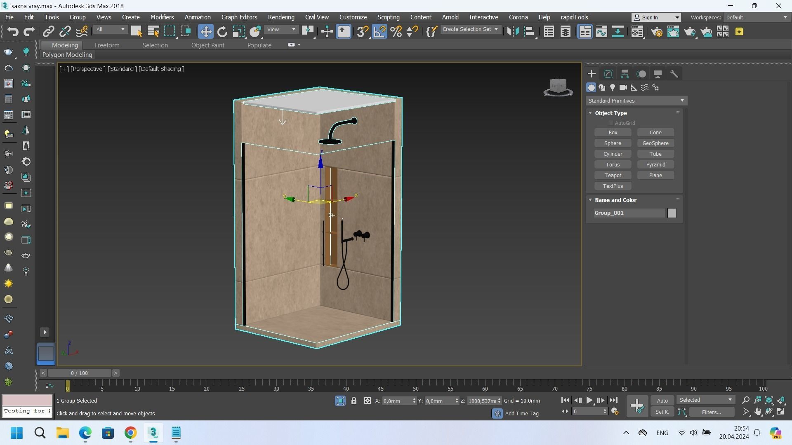792x445 pixels.
Task: Click the Unlink Selection icon
Action: (65, 32)
